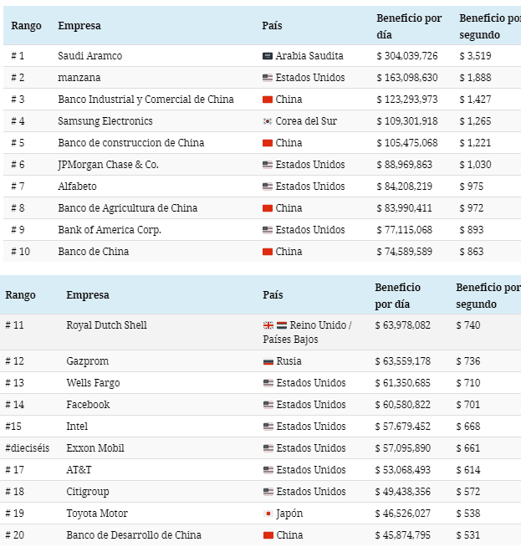The image size is (521, 552).
Task: Click the Saudi Aramco company name
Action: coord(90,56)
